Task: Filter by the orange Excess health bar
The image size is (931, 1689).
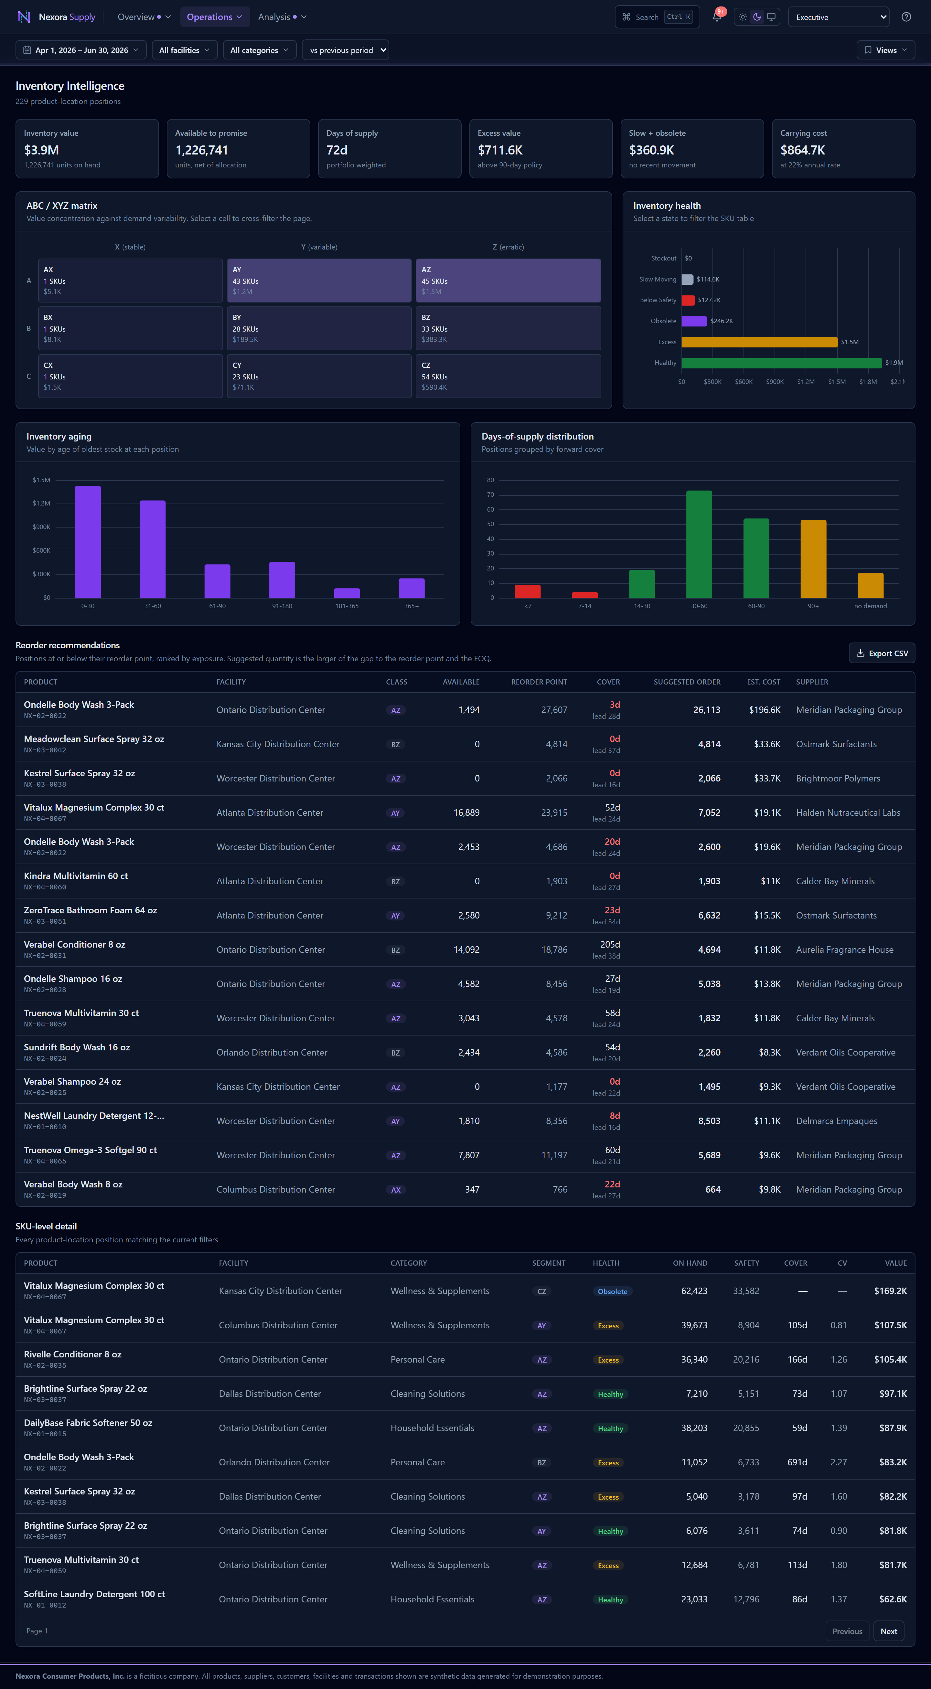Action: [759, 342]
